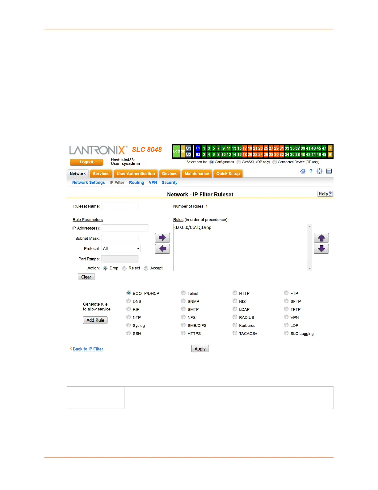Move rule up with up arrow

[x=321, y=238]
